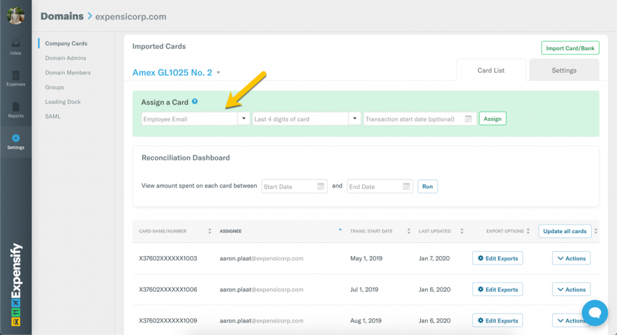Sort by Export Options column arrows
The height and width of the screenshot is (335, 617).
pos(528,231)
